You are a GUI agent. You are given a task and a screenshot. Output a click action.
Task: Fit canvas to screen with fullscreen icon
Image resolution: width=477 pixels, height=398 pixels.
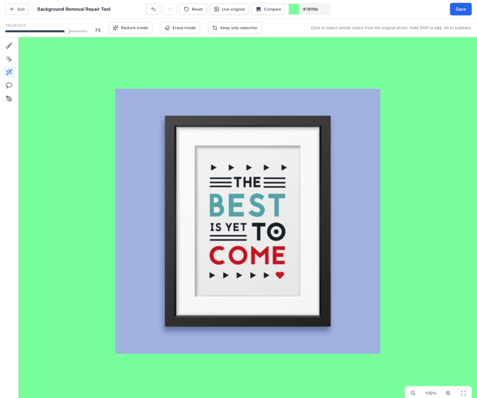click(463, 393)
